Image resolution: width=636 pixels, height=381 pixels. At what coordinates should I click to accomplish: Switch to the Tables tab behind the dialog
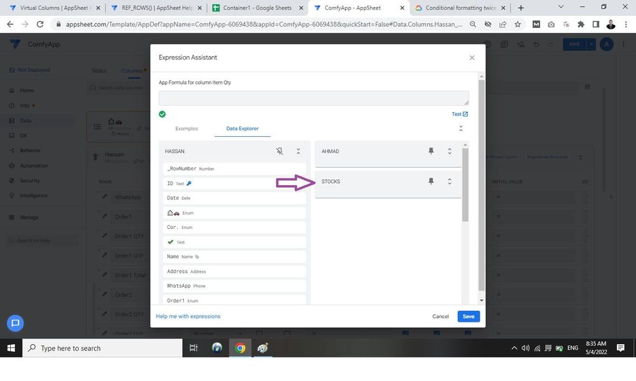coord(99,71)
